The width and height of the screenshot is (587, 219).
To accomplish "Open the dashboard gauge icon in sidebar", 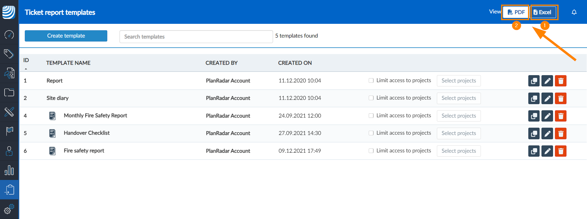I will [x=9, y=35].
